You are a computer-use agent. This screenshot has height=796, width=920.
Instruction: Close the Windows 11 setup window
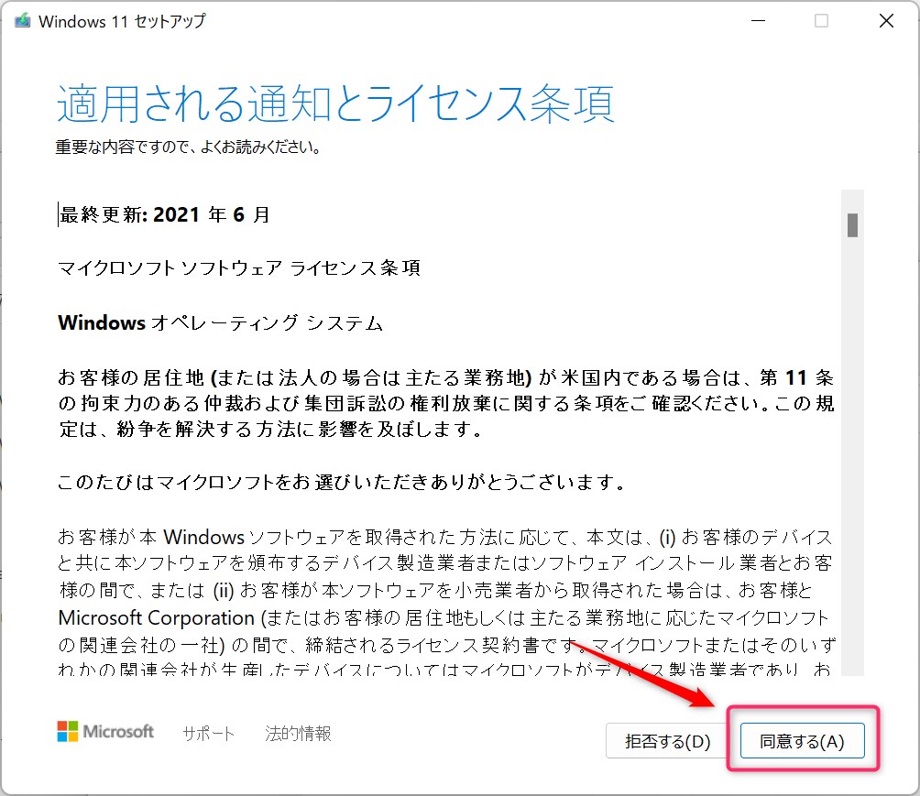886,21
